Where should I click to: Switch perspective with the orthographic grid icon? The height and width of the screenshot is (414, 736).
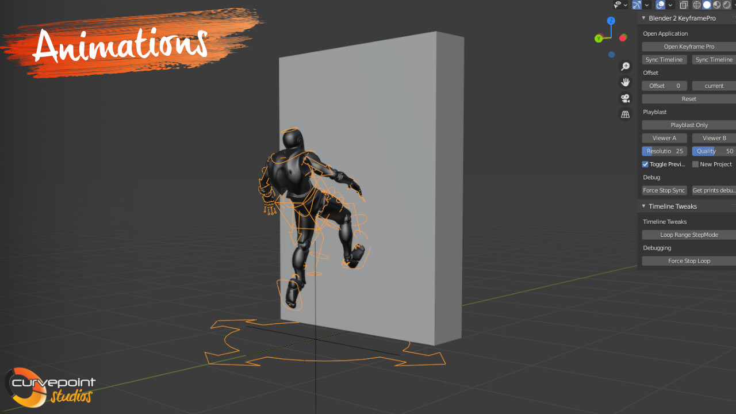[625, 114]
